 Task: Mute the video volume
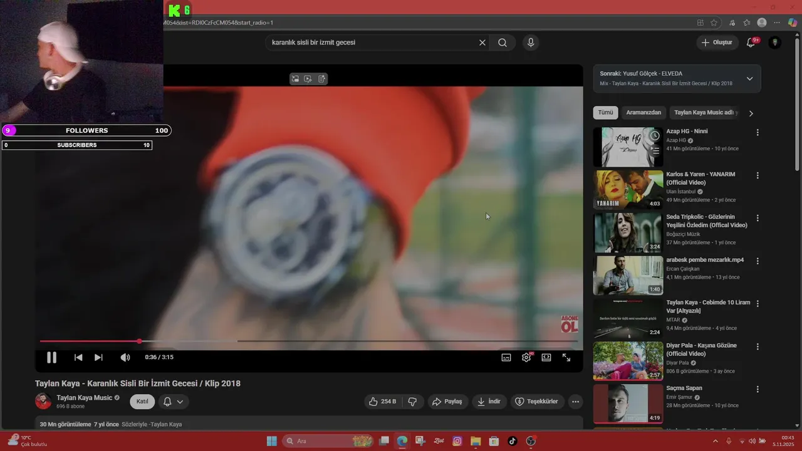click(x=125, y=357)
